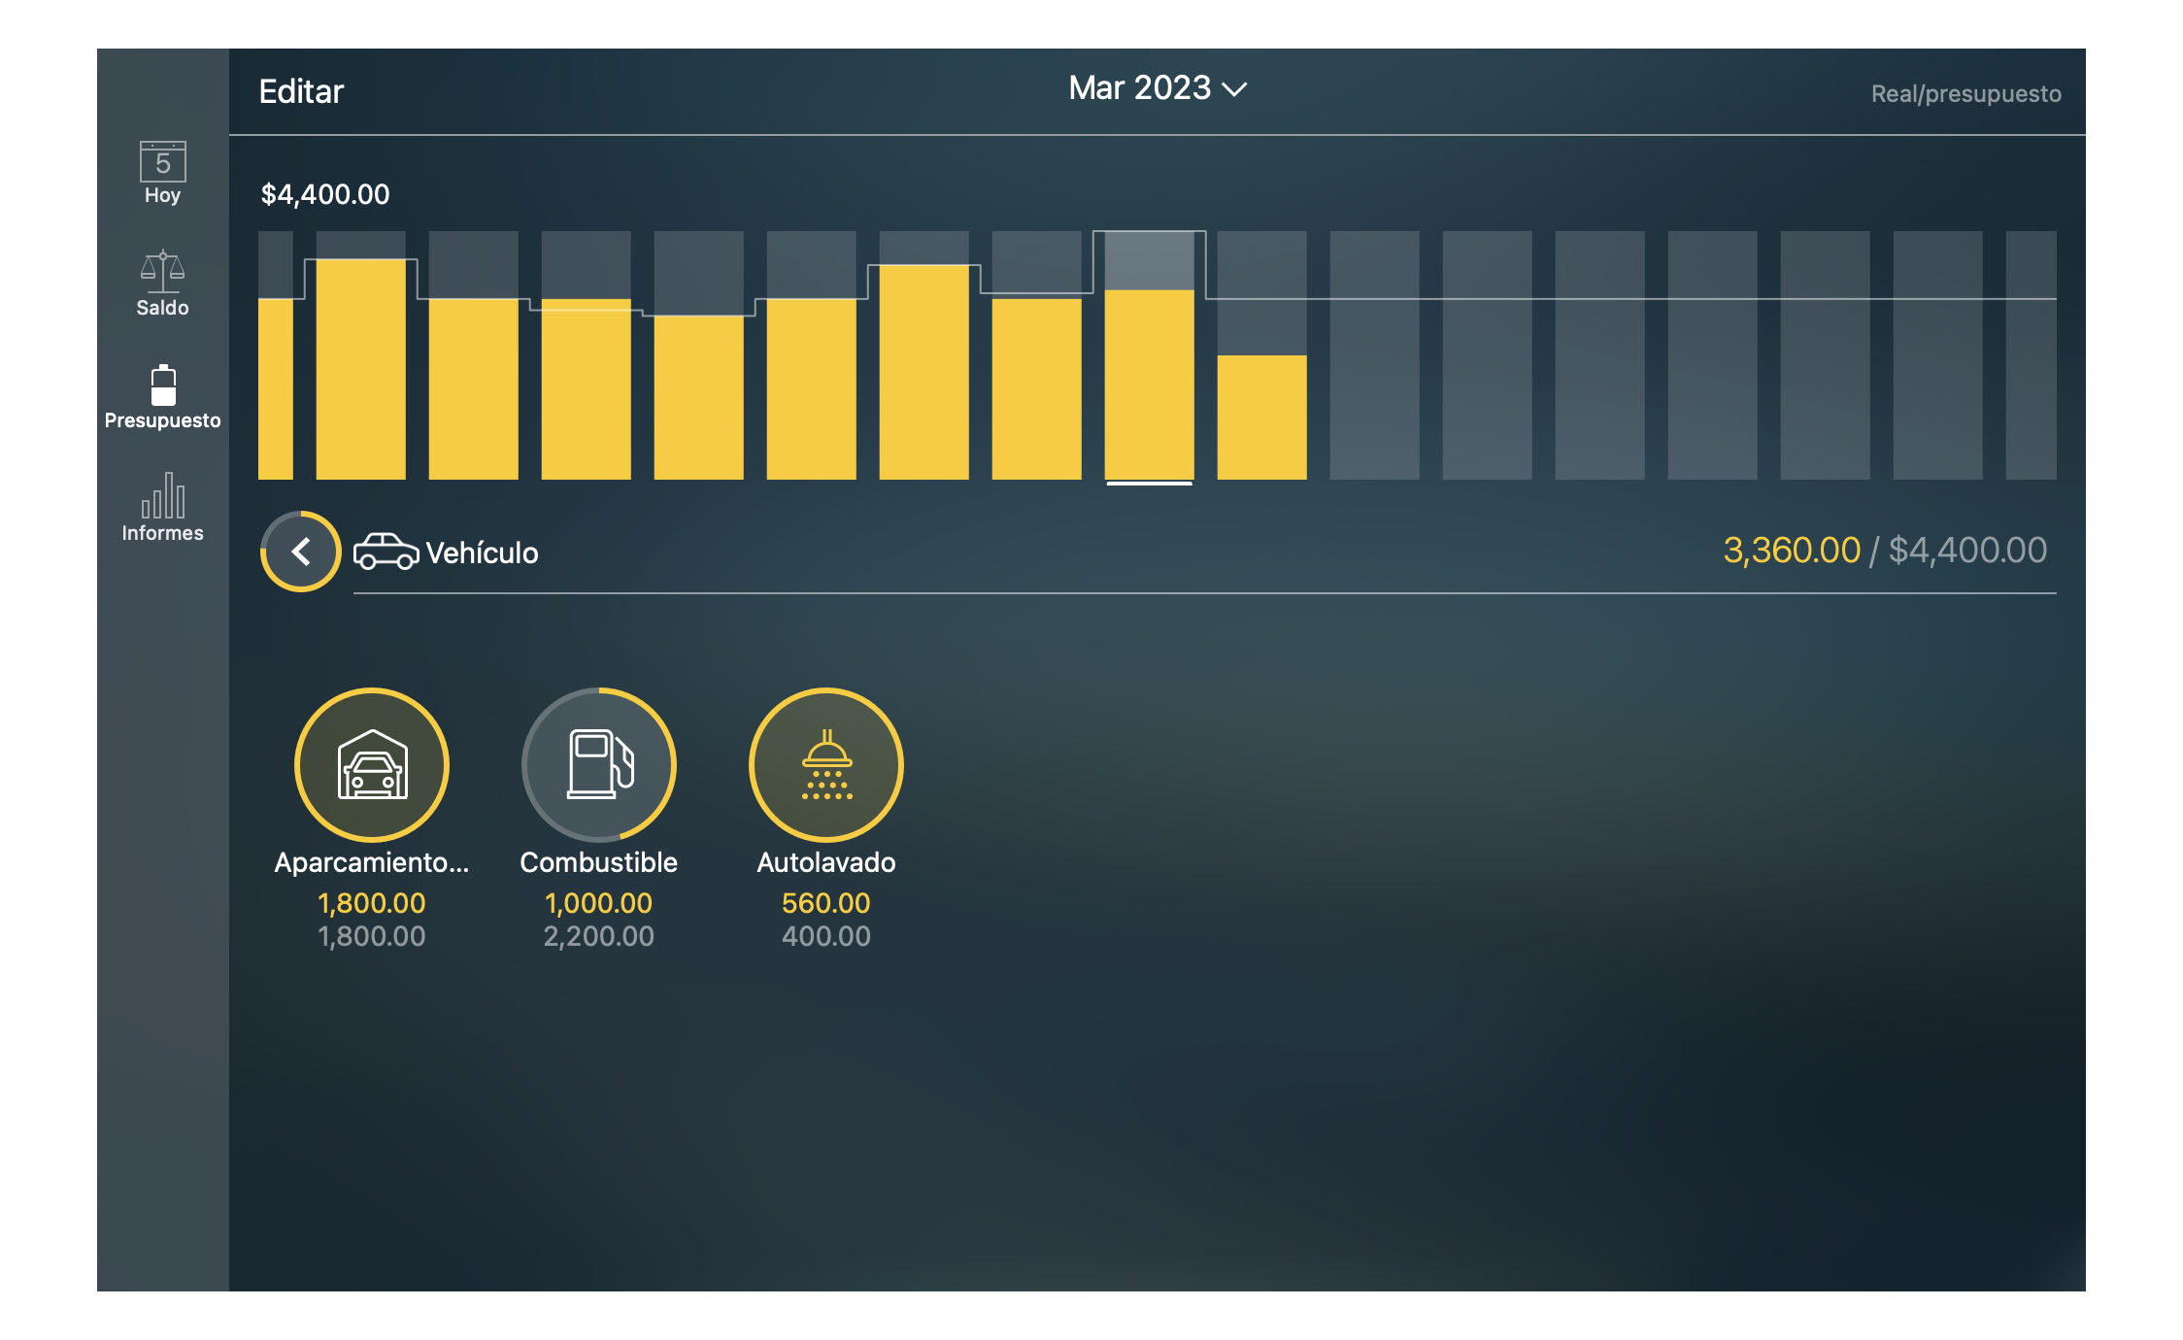View Informes reports
The height and width of the screenshot is (1340, 2183).
[x=162, y=510]
